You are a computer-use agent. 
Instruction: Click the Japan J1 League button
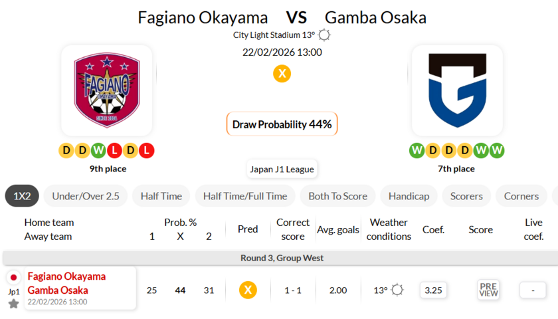coord(282,169)
